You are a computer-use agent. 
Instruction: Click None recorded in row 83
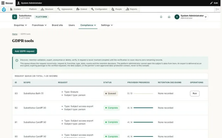[x=166, y=93]
